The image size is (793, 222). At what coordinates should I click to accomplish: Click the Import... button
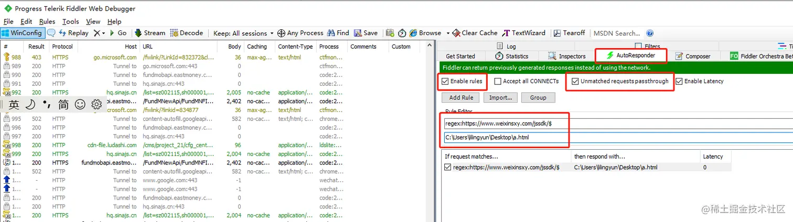tap(500, 97)
